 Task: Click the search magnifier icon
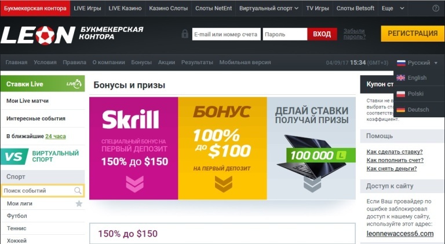pyautogui.click(x=78, y=190)
